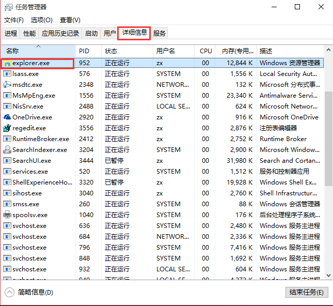Minimize the Task Manager window

pyautogui.click(x=274, y=7)
